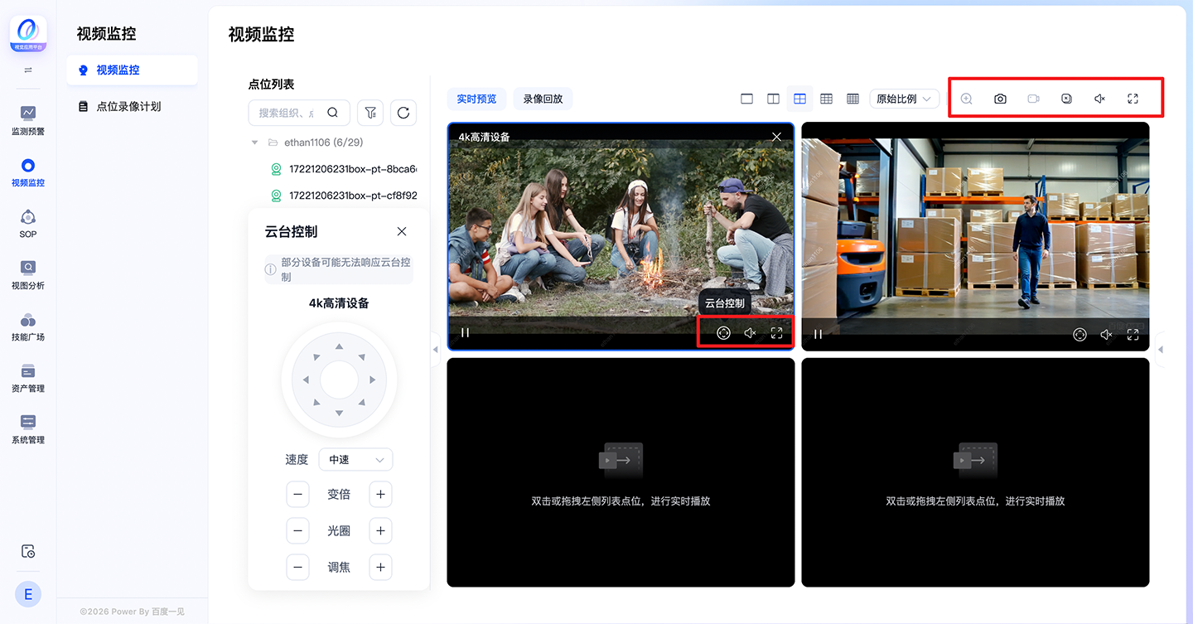This screenshot has height=624, width=1193.
Task: Click the search magnifier icon in 点位列表
Action: click(332, 113)
